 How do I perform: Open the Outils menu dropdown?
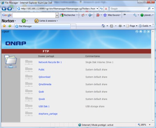pyautogui.click(x=145, y=26)
